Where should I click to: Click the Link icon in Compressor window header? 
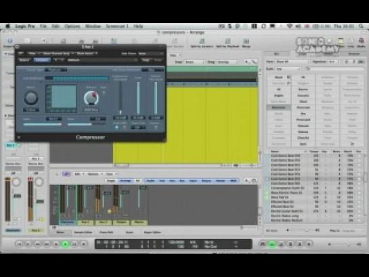21,54
